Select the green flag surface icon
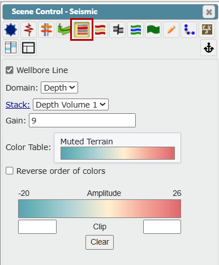The width and height of the screenshot is (219, 265). 153,29
